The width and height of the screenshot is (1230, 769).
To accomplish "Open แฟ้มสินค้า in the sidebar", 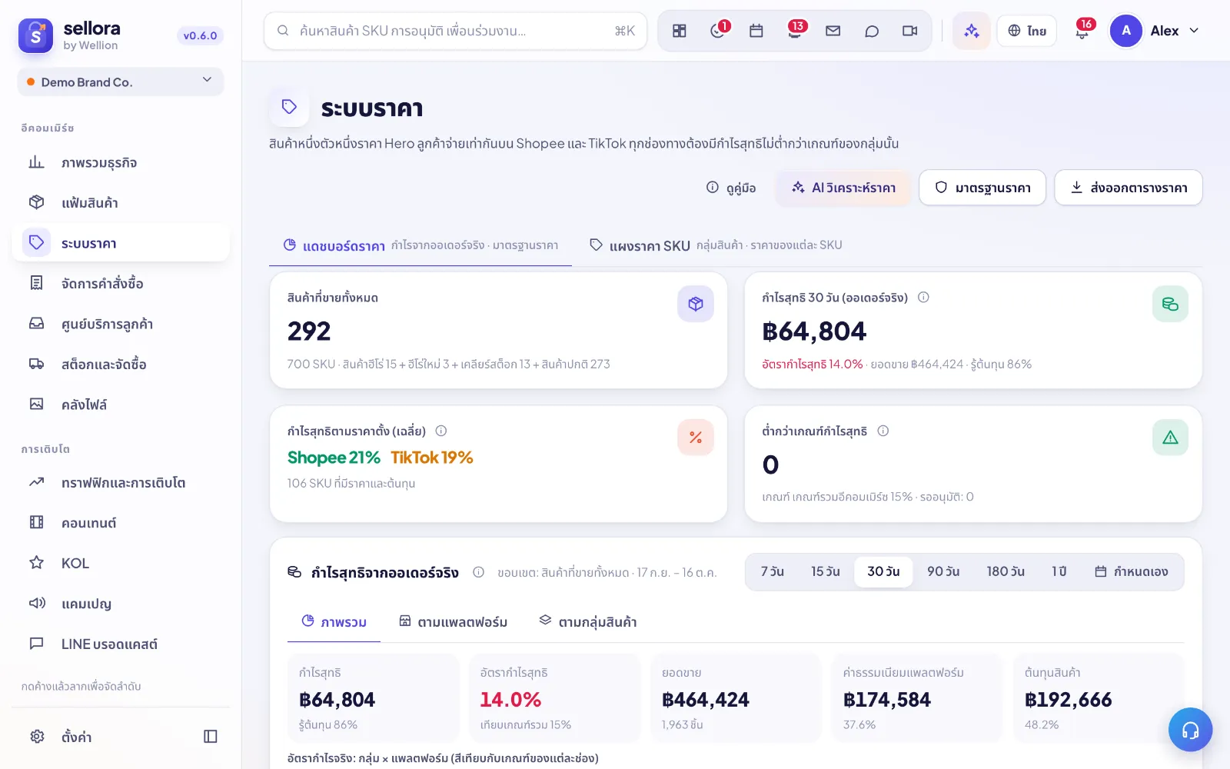I will tap(121, 203).
